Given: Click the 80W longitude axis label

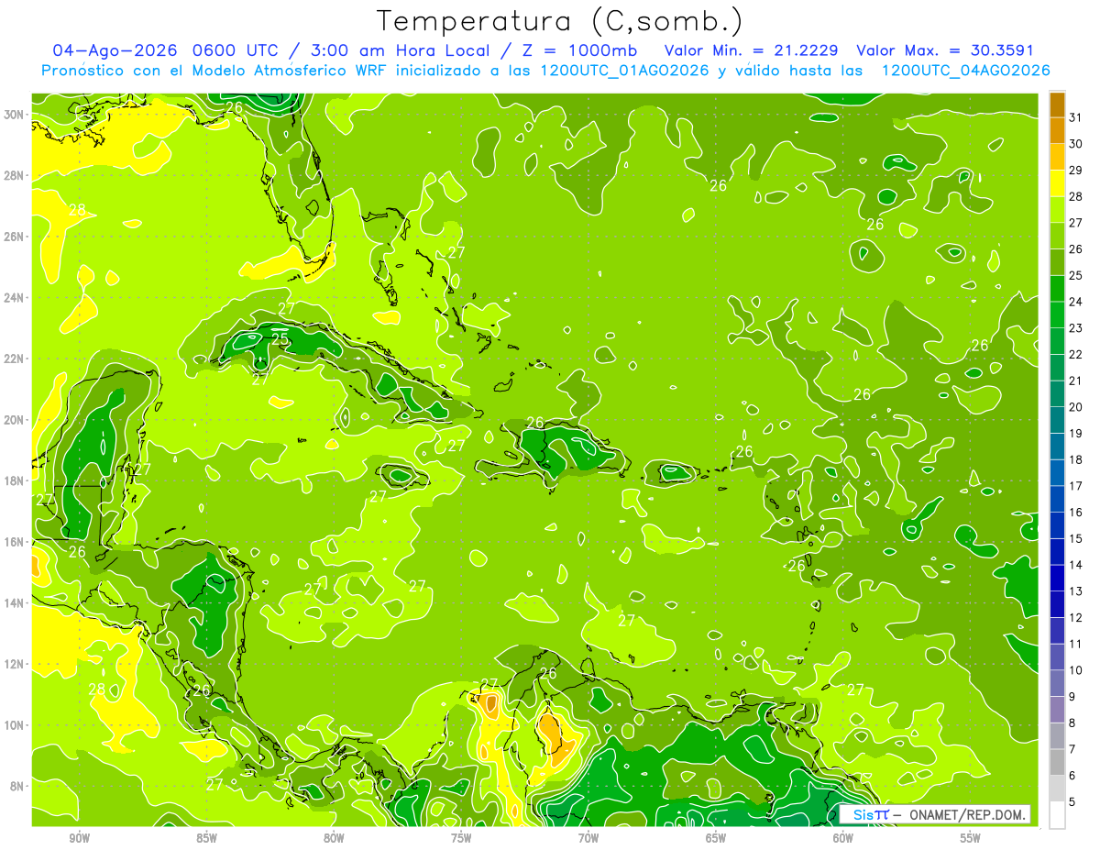Looking at the screenshot, I should coord(334,838).
